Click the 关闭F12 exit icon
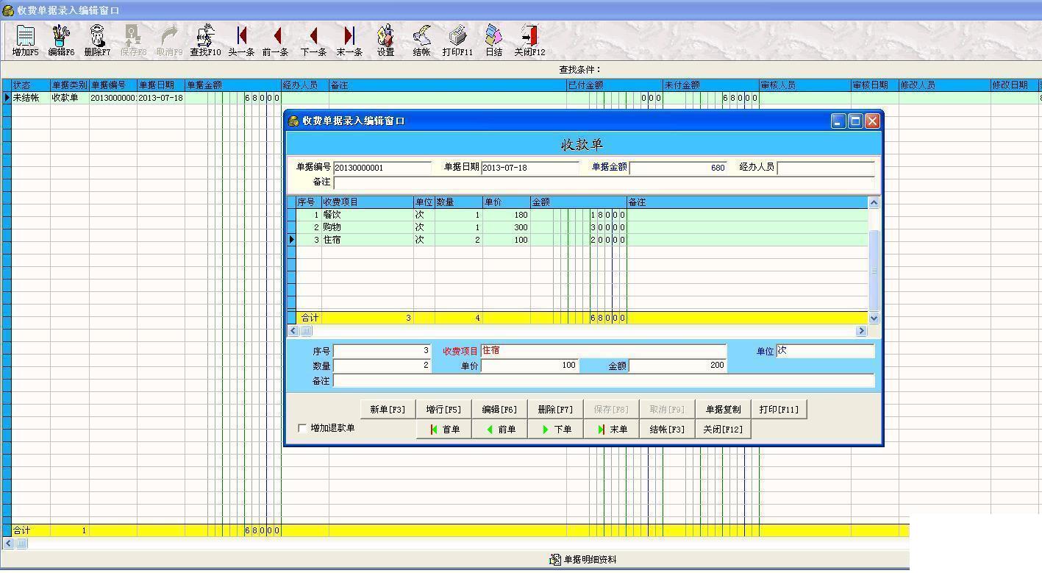The height and width of the screenshot is (573, 1042). (x=529, y=40)
